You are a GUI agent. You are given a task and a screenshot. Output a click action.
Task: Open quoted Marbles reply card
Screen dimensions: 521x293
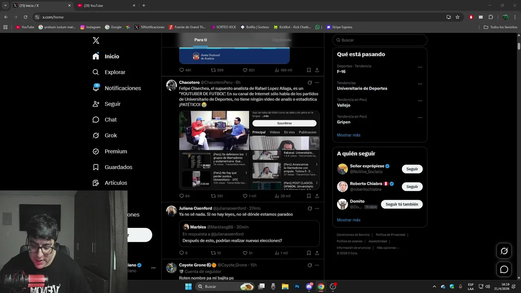click(x=249, y=234)
